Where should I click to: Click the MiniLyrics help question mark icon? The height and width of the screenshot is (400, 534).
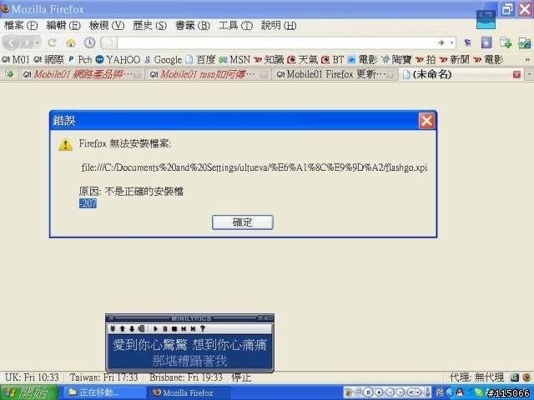click(x=203, y=328)
